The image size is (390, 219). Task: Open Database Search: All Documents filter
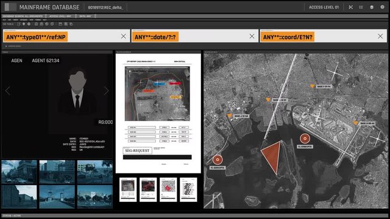[x=23, y=16]
